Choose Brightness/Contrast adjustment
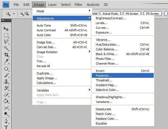 click(x=123, y=18)
